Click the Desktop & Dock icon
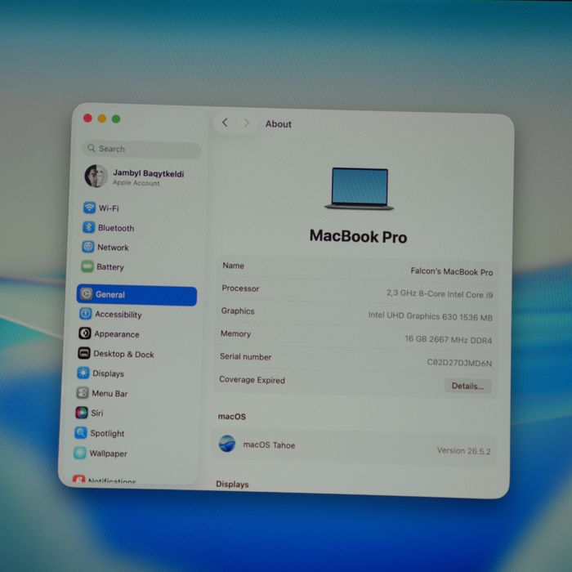The image size is (572, 572). coord(84,353)
